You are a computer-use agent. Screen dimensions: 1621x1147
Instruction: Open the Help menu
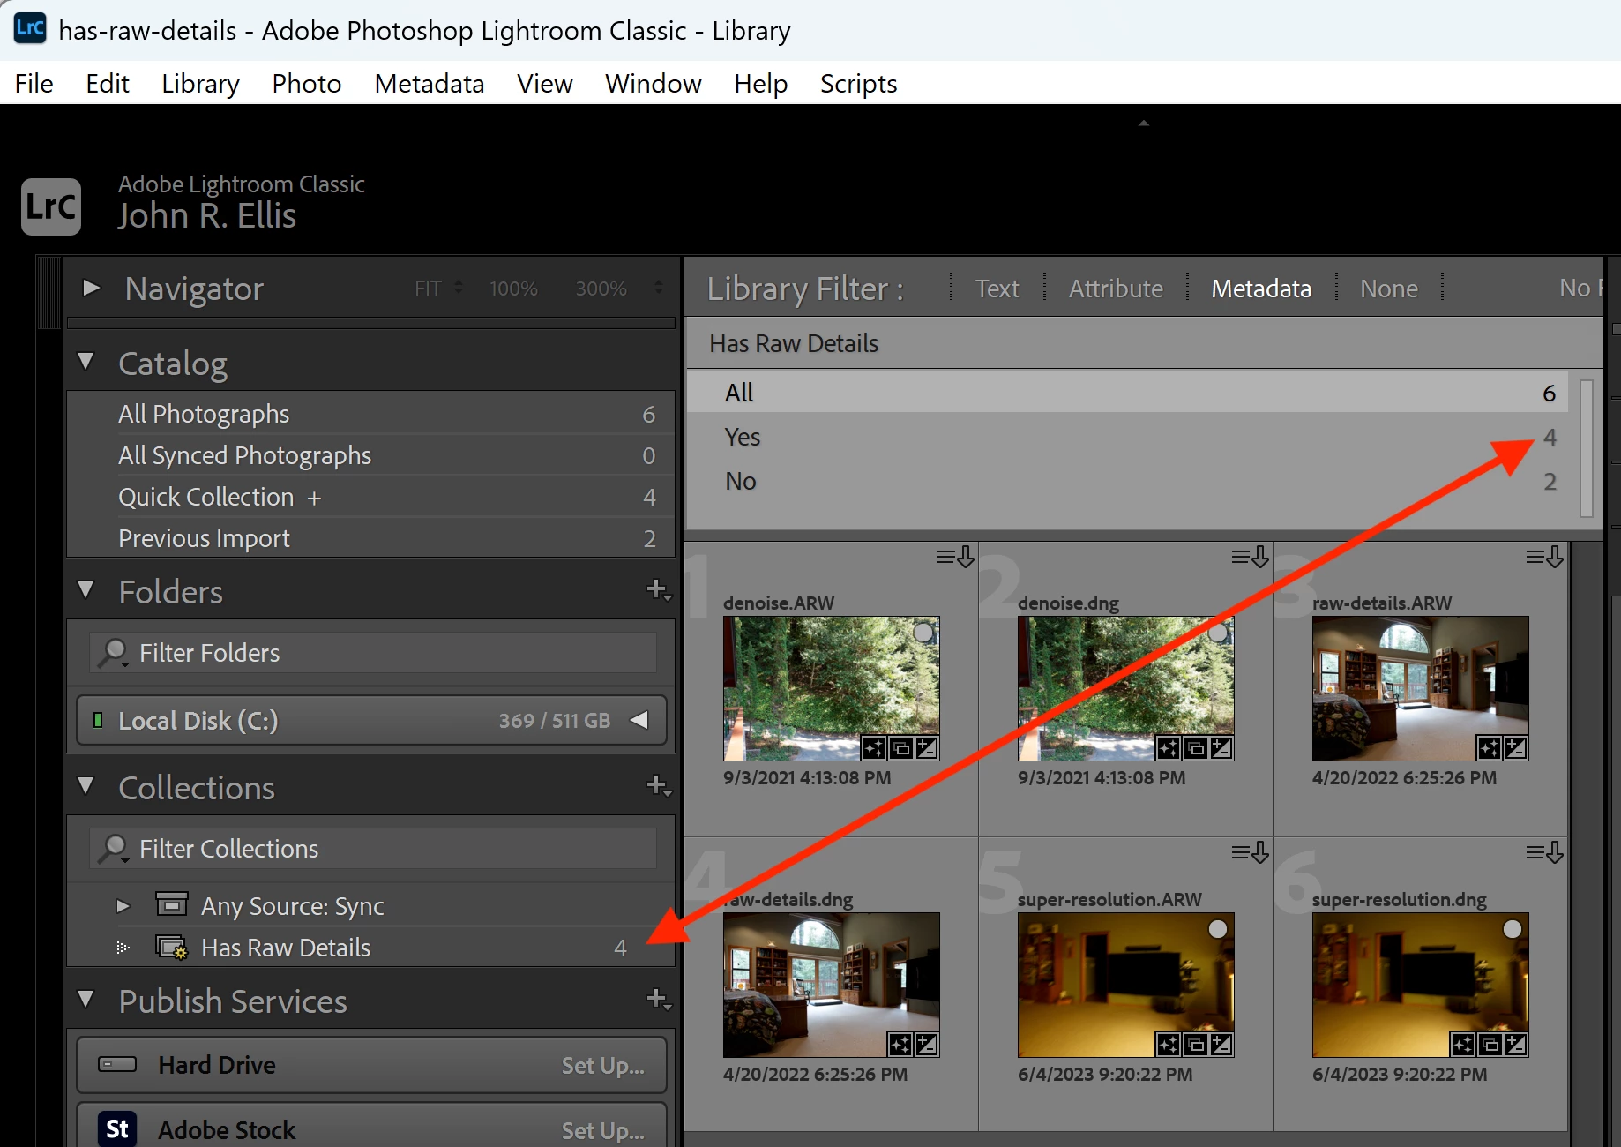click(x=760, y=84)
